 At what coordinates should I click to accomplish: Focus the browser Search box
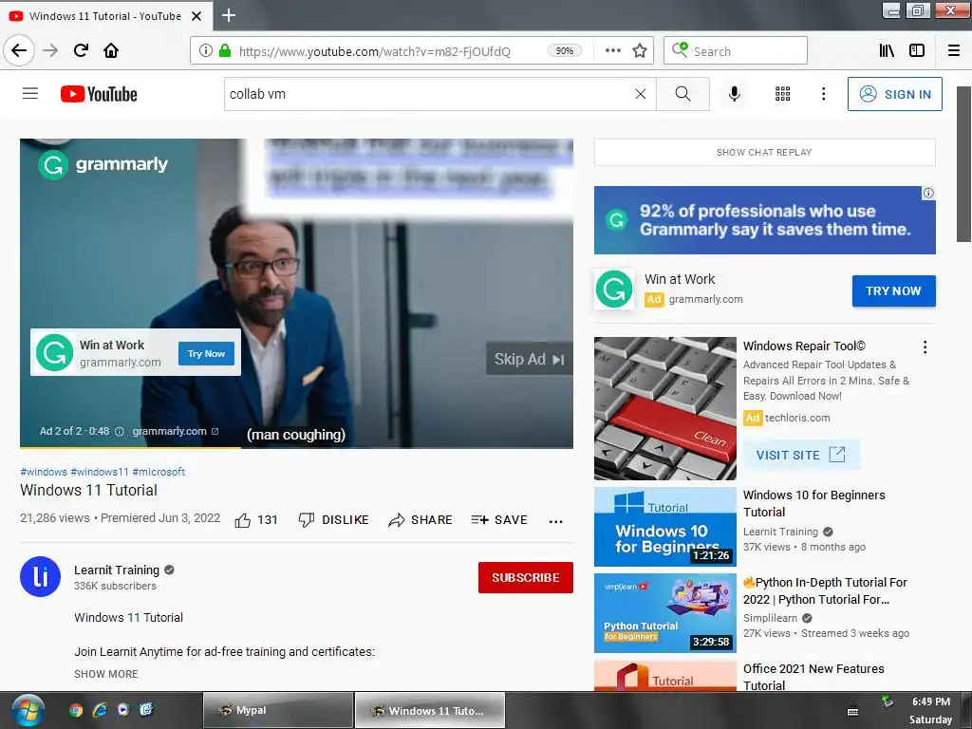coord(736,51)
